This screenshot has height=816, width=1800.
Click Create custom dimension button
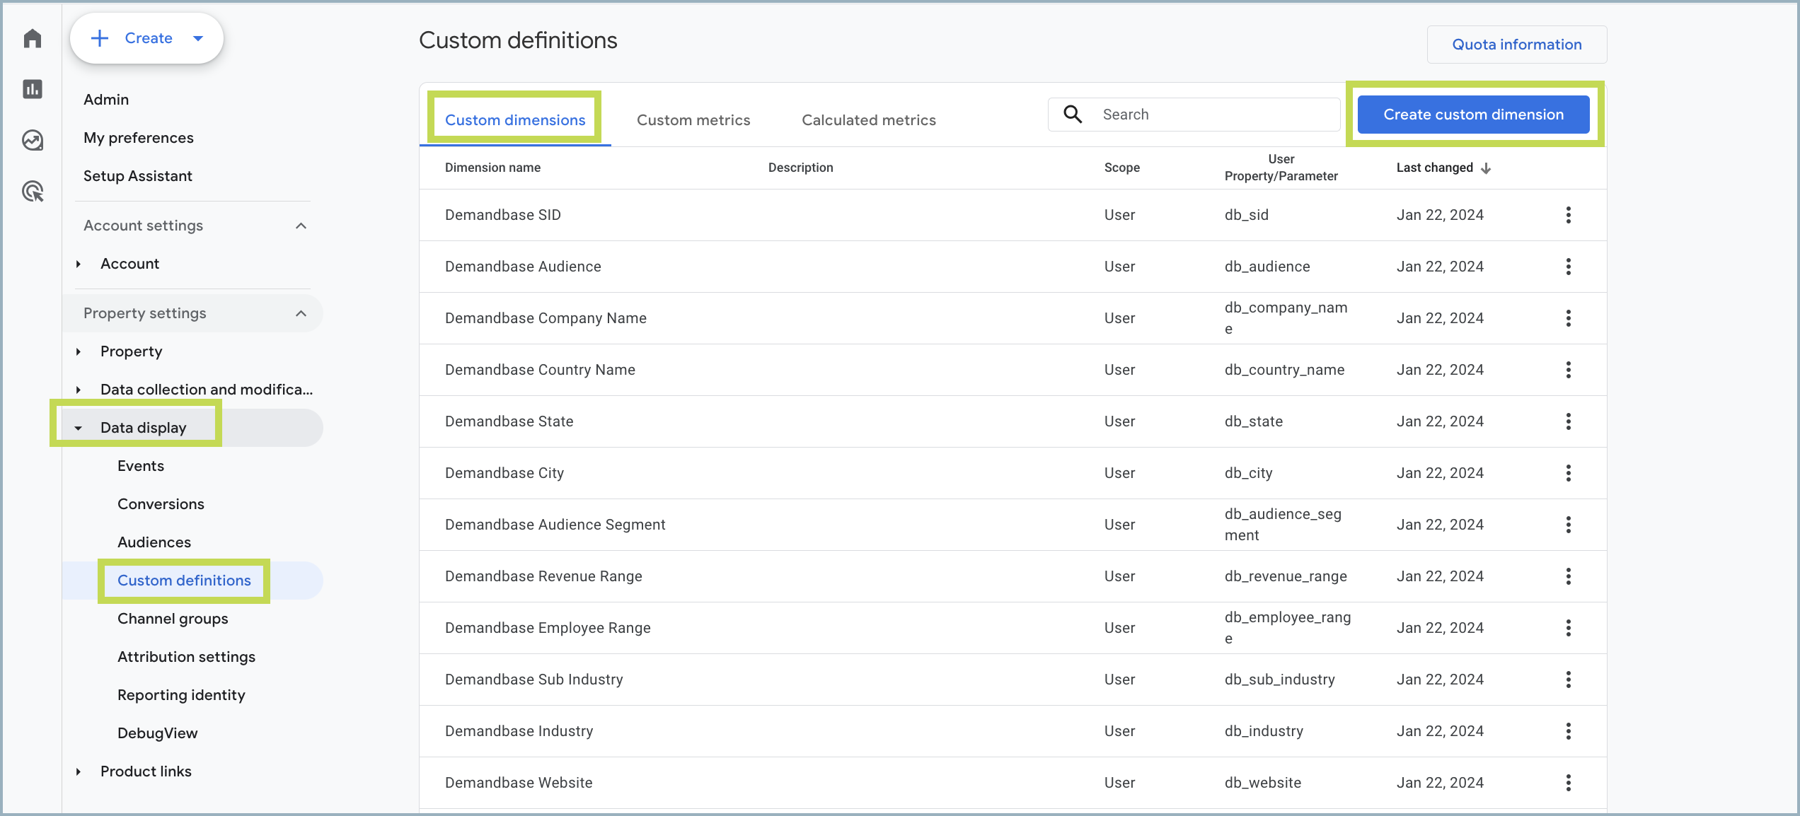click(x=1474, y=115)
